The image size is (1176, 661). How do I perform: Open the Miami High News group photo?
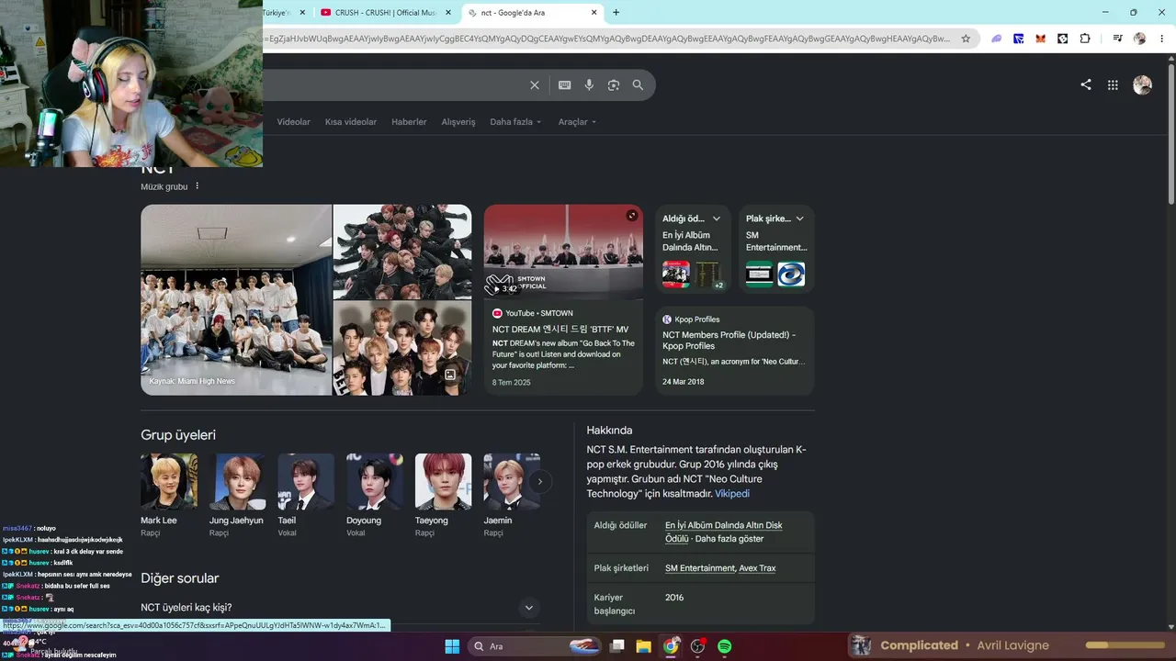(x=236, y=299)
